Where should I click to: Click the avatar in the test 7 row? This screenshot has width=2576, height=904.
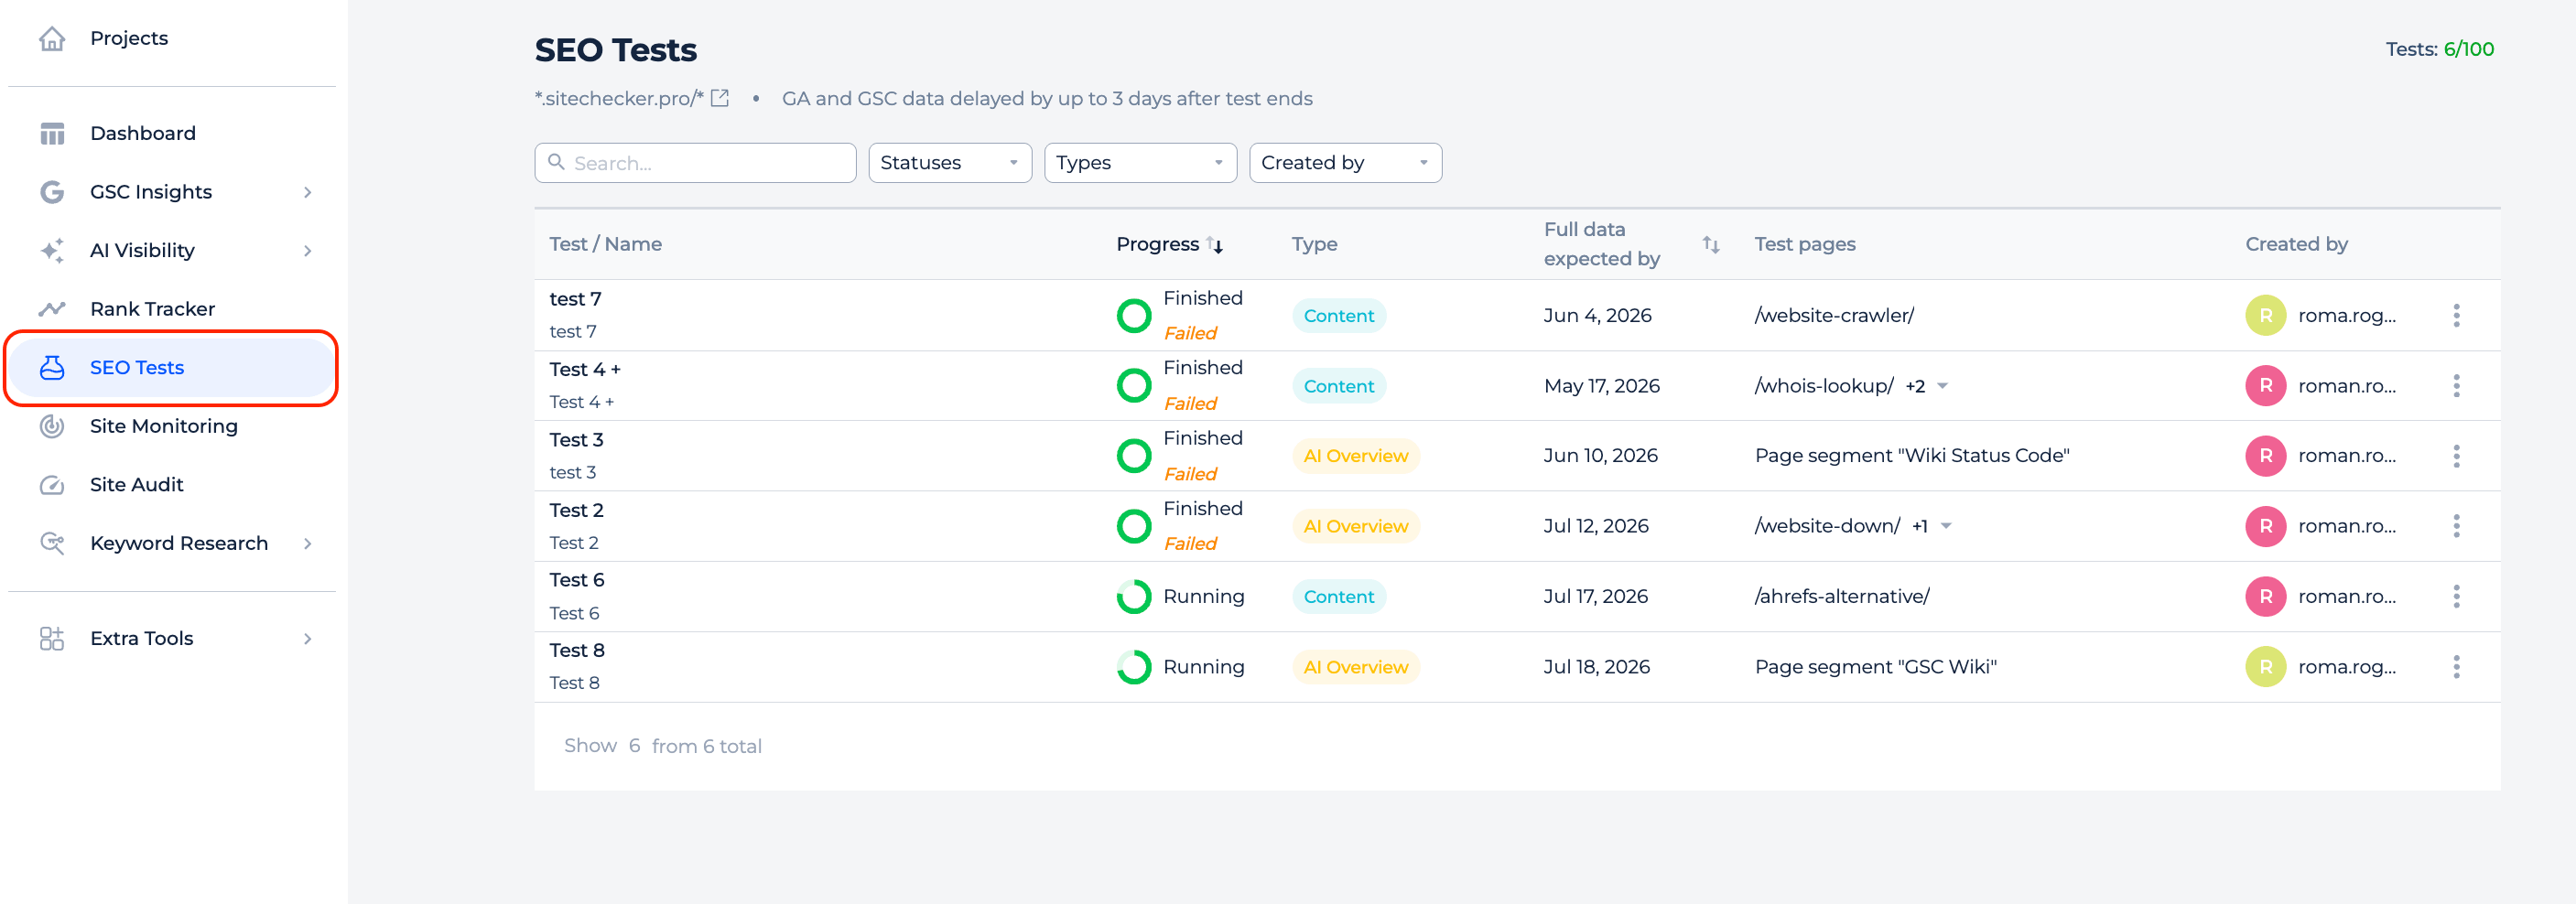(2266, 316)
